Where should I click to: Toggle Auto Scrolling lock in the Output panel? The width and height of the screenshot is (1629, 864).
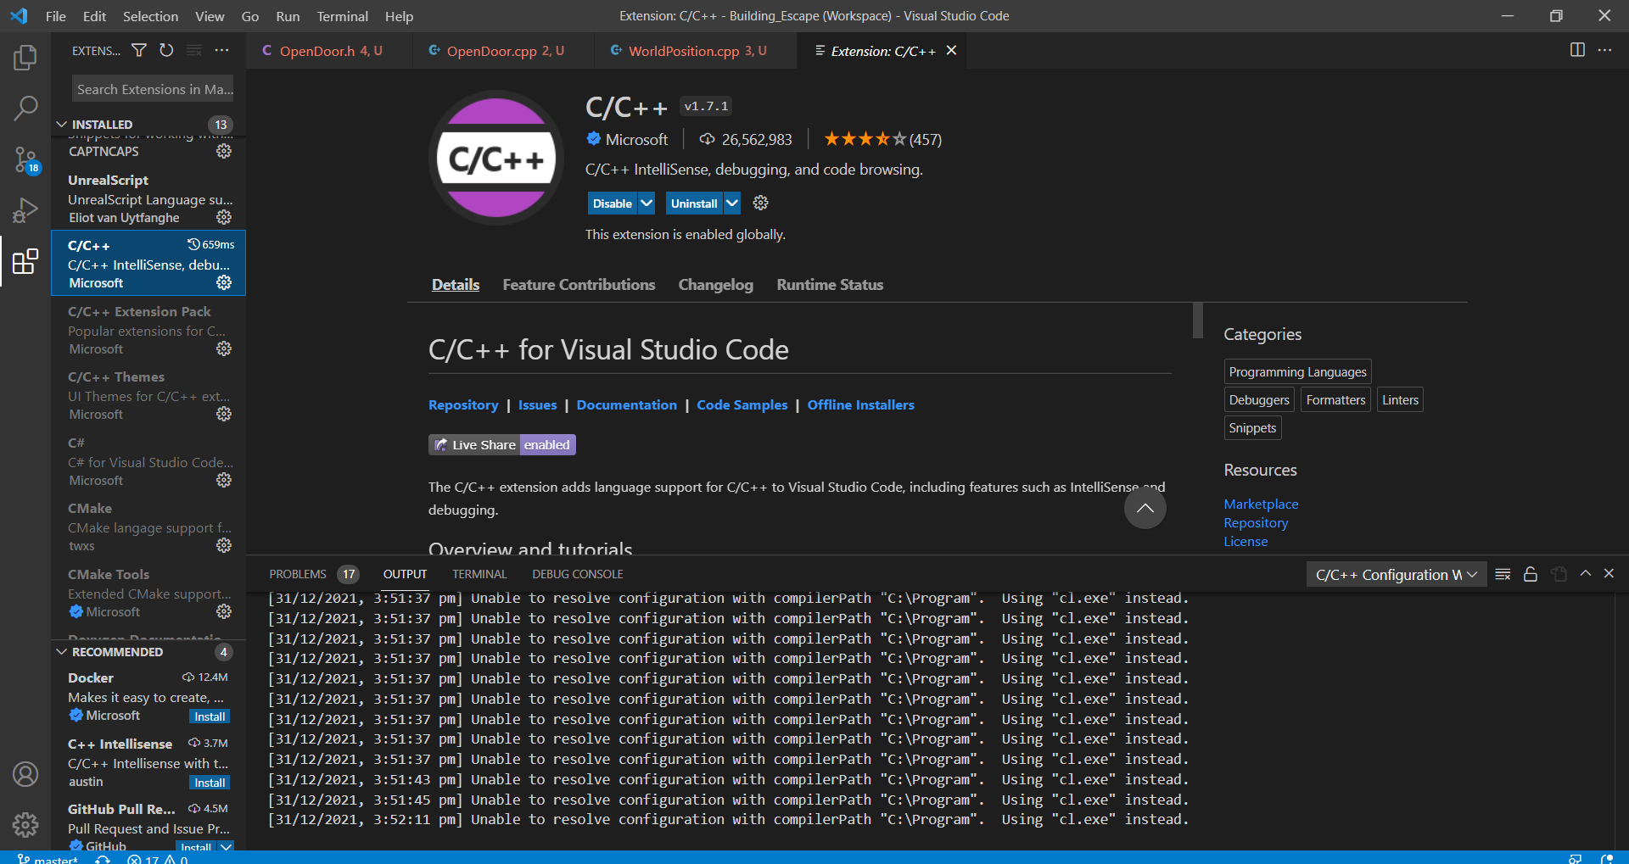1530,574
